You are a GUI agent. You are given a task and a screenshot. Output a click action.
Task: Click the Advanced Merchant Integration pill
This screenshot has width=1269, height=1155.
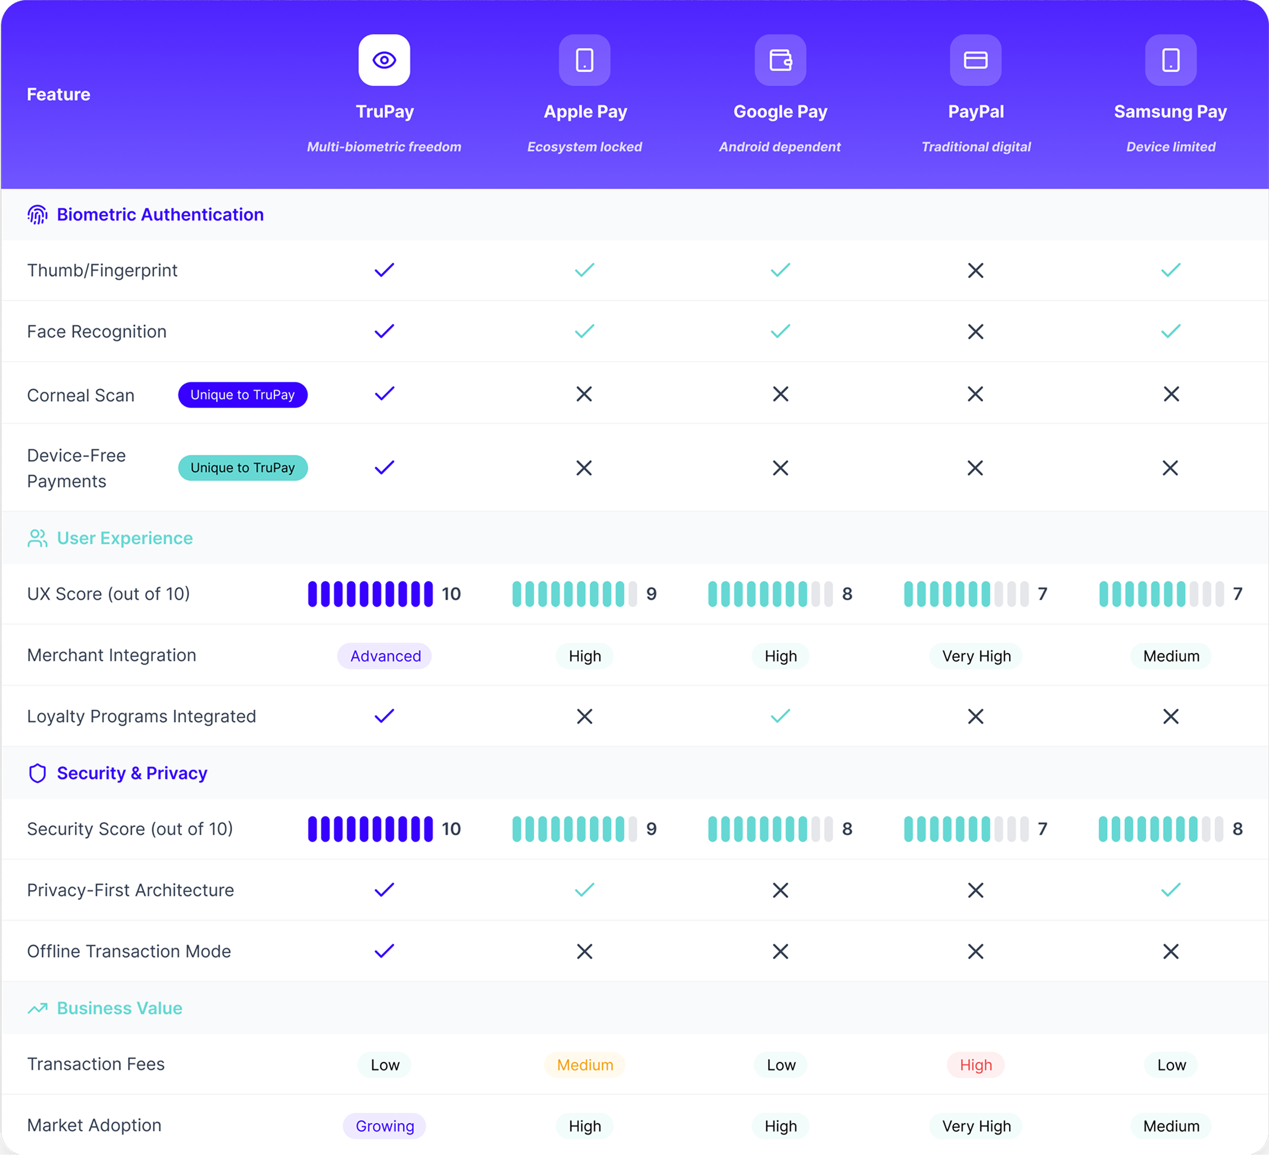pos(384,656)
